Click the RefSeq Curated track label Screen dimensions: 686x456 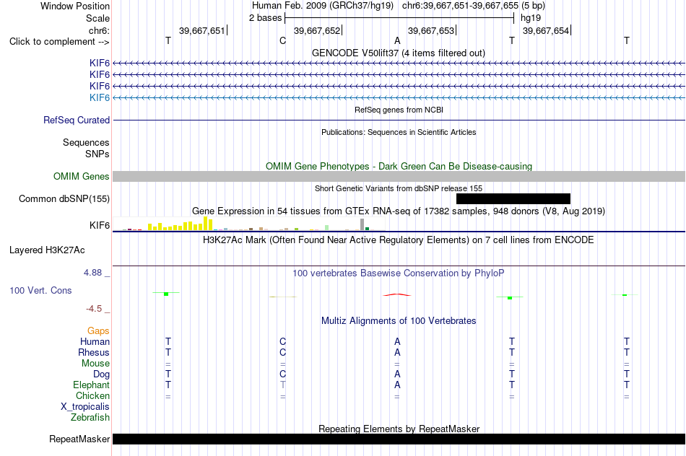[76, 120]
